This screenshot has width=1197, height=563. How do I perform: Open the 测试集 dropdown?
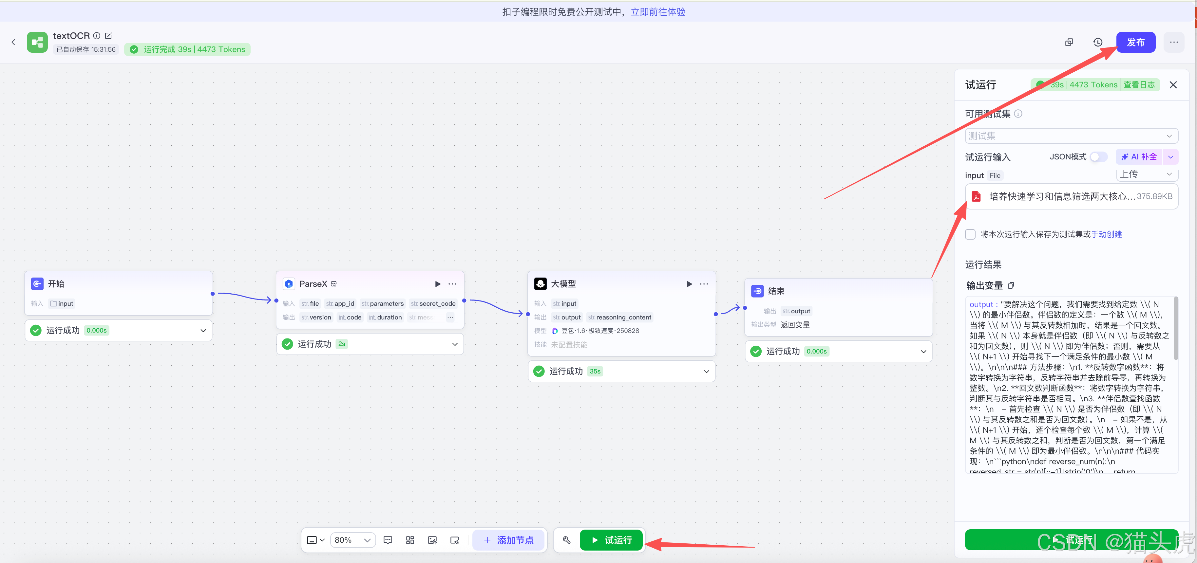pyautogui.click(x=1071, y=136)
